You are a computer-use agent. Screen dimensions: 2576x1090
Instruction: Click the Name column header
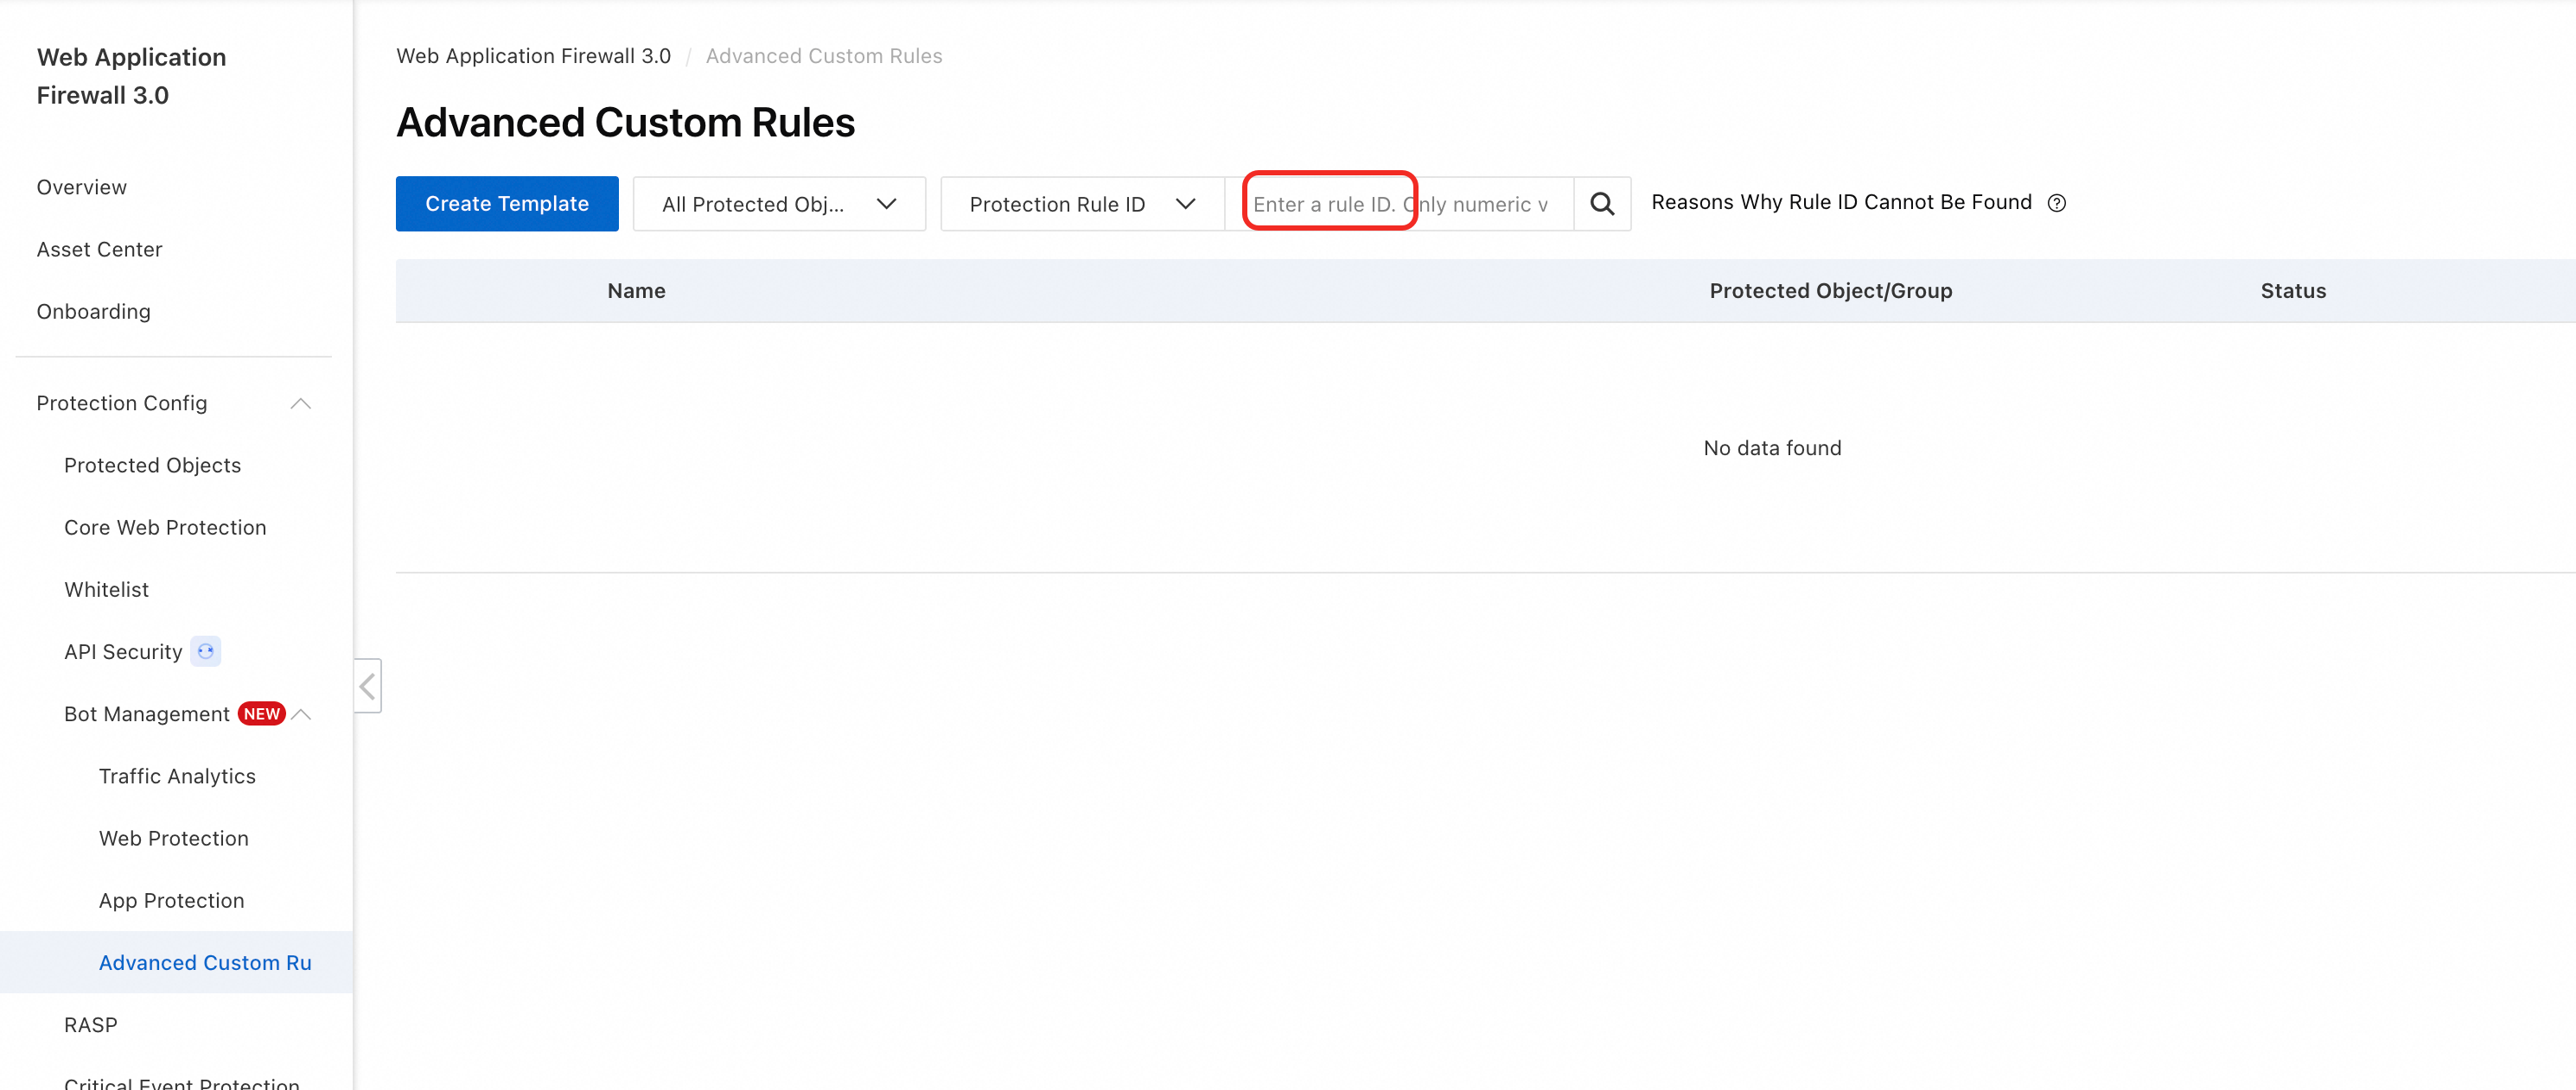pyautogui.click(x=637, y=291)
